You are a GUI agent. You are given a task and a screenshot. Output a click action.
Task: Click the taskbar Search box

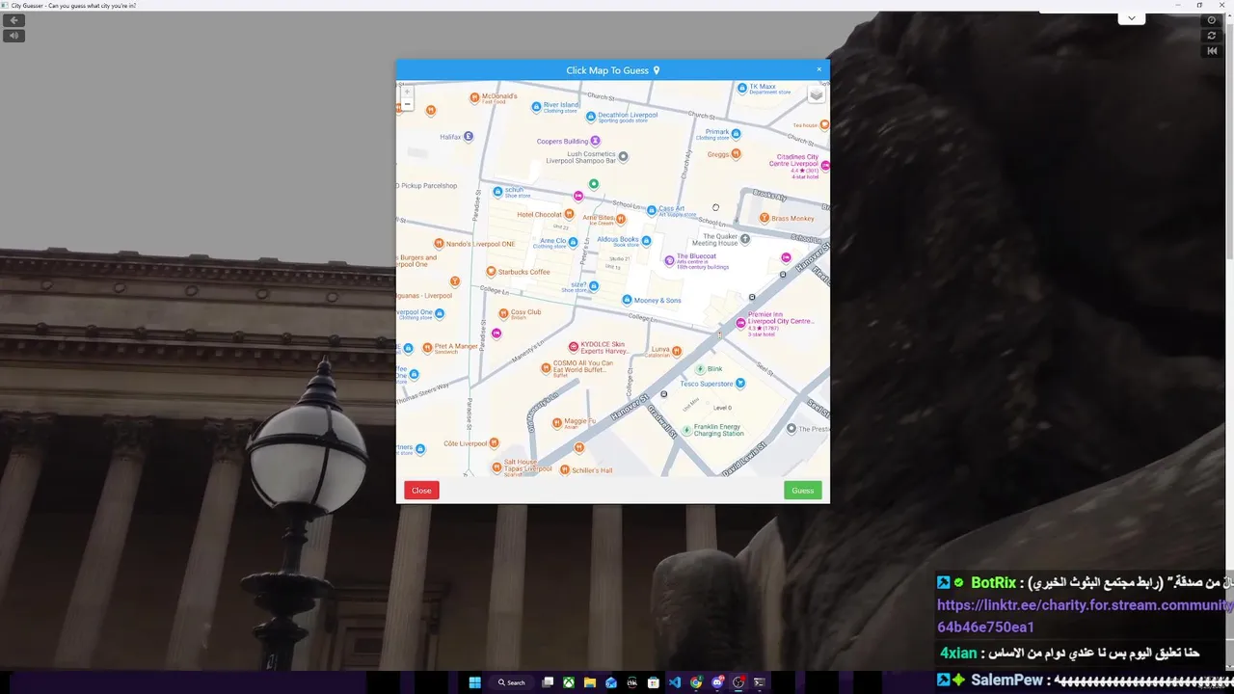(x=512, y=682)
